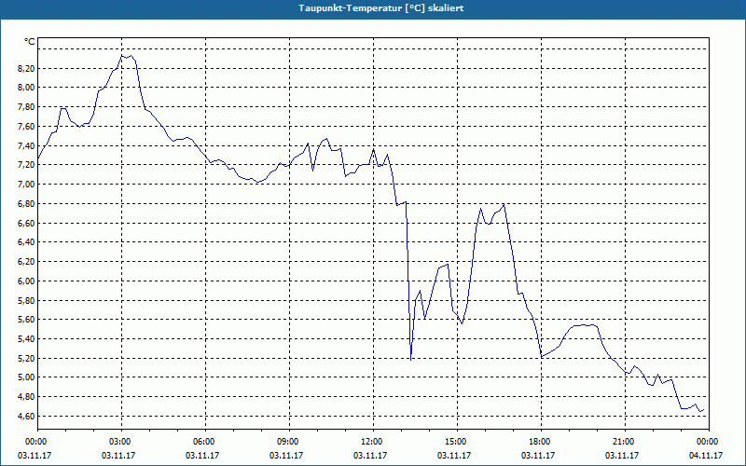
Task: Select the 6,20 y-axis value
Action: (x=27, y=262)
